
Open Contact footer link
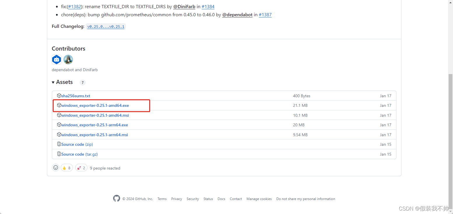coord(236,199)
